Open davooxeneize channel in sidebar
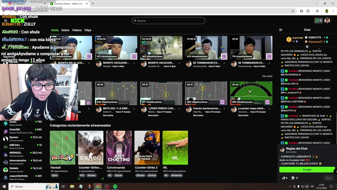This screenshot has height=190, width=337. click(22, 162)
